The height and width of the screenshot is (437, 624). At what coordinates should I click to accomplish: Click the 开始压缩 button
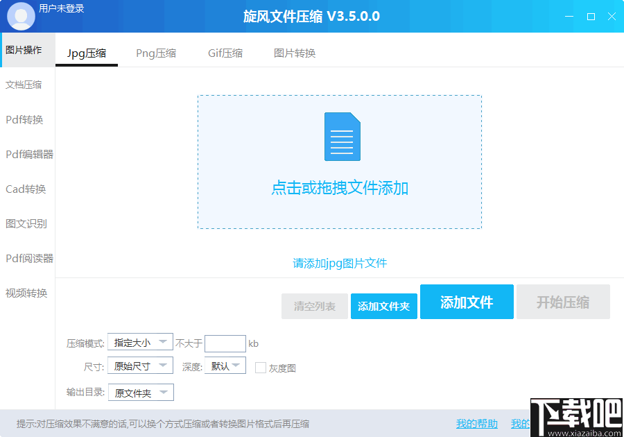click(563, 302)
